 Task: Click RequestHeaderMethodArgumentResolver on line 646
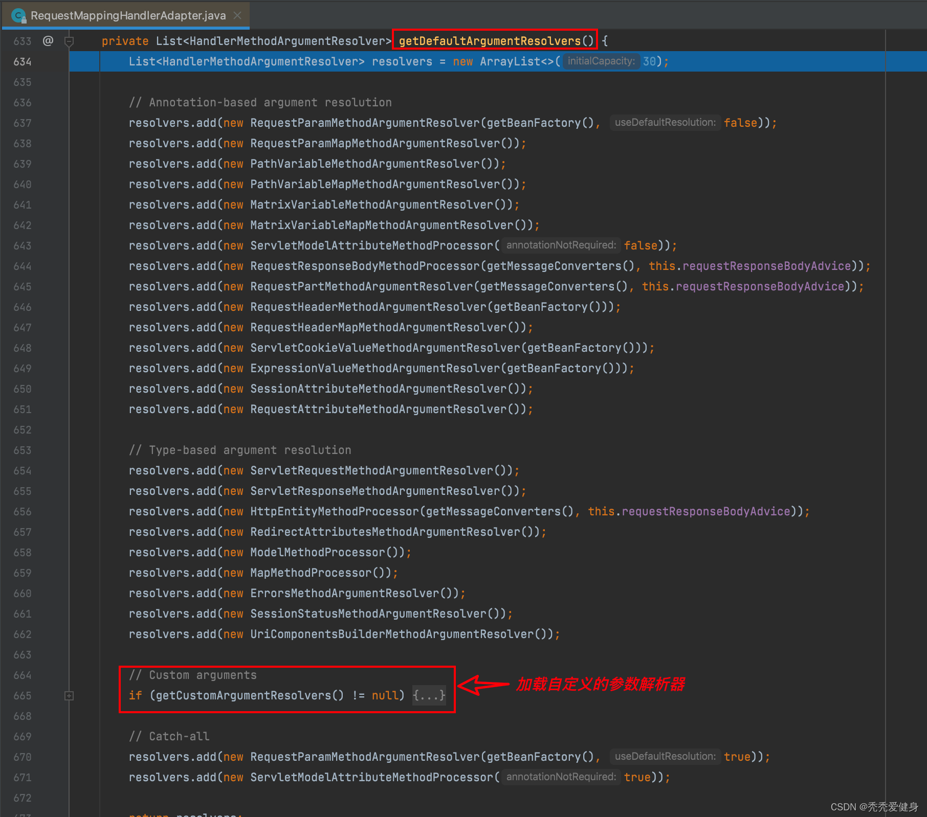tap(368, 307)
